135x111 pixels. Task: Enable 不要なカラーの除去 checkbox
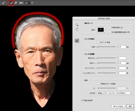click(x=98, y=84)
